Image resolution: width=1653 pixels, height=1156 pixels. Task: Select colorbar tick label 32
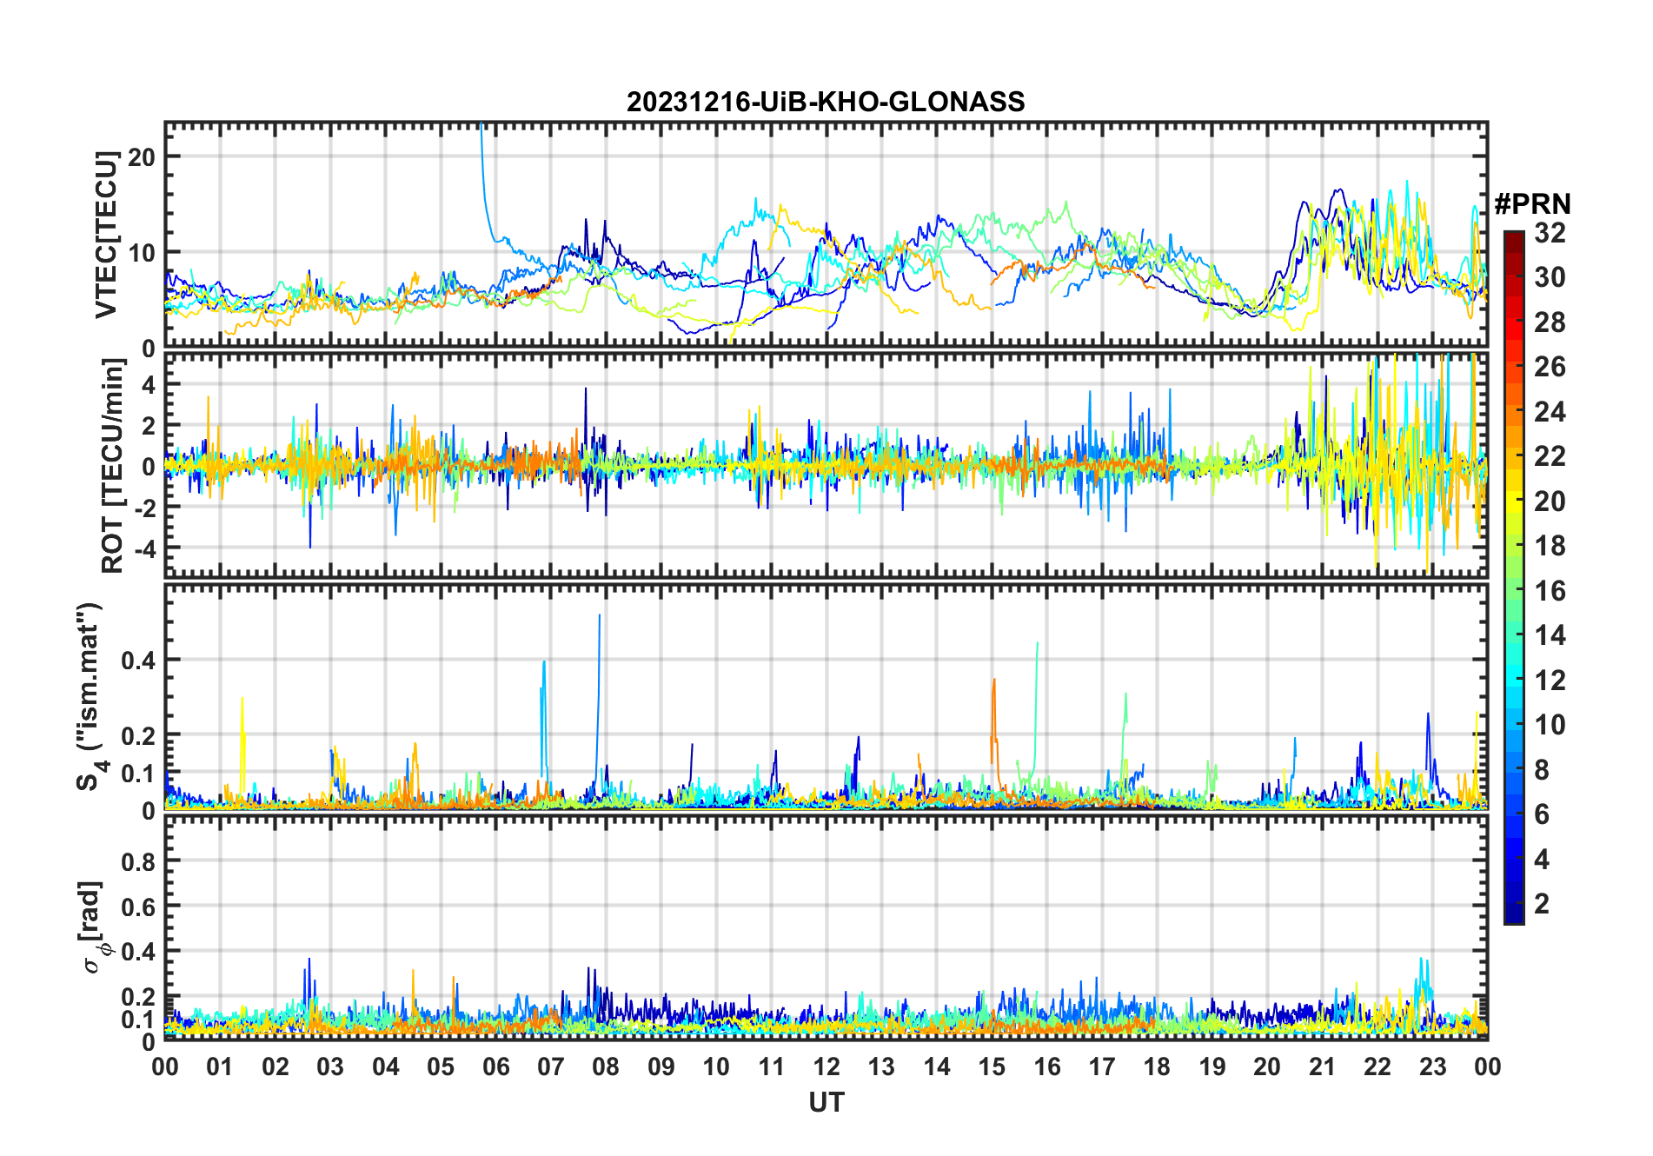pos(1550,232)
